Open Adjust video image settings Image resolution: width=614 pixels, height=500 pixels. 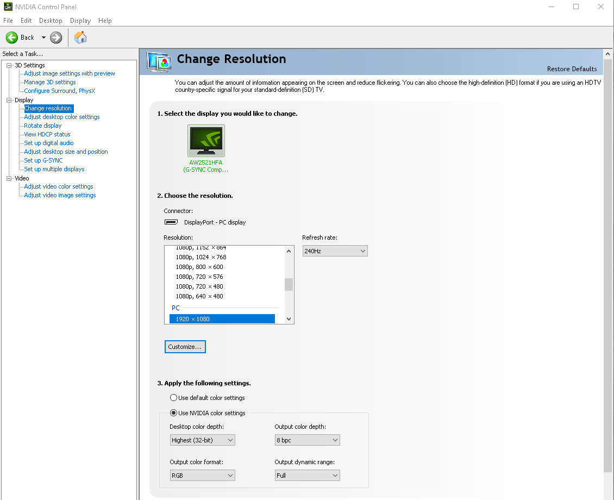(x=60, y=195)
